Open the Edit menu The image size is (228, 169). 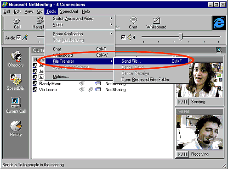click(x=17, y=11)
